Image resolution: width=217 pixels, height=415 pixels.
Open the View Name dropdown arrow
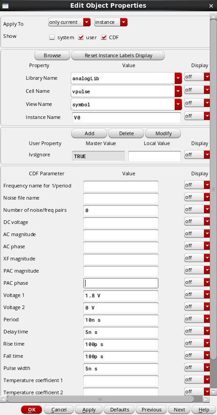[178, 104]
